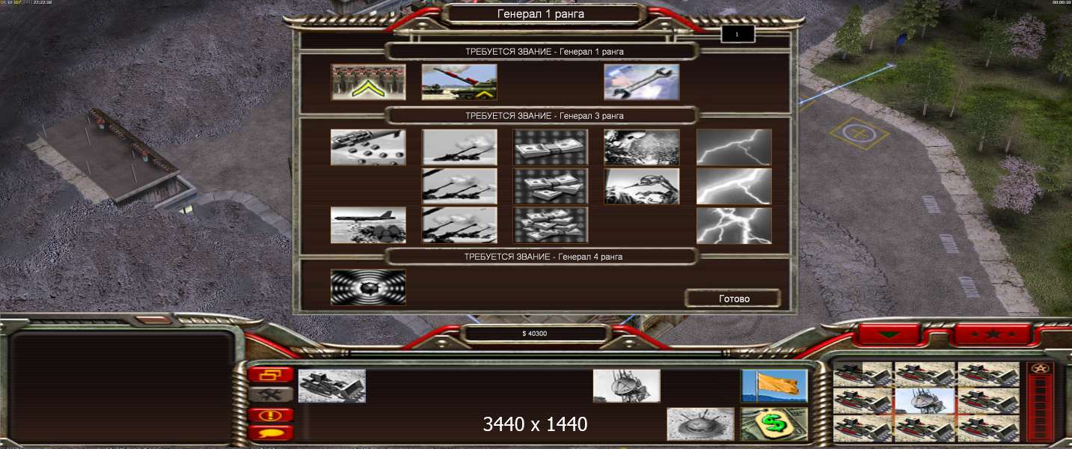Click the $ 40300 money display

[534, 334]
